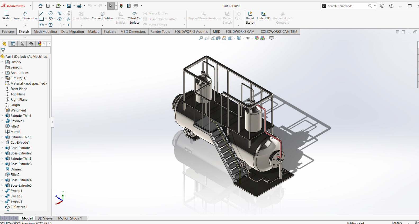Switch to the Mesh Modeling tab

tap(45, 32)
